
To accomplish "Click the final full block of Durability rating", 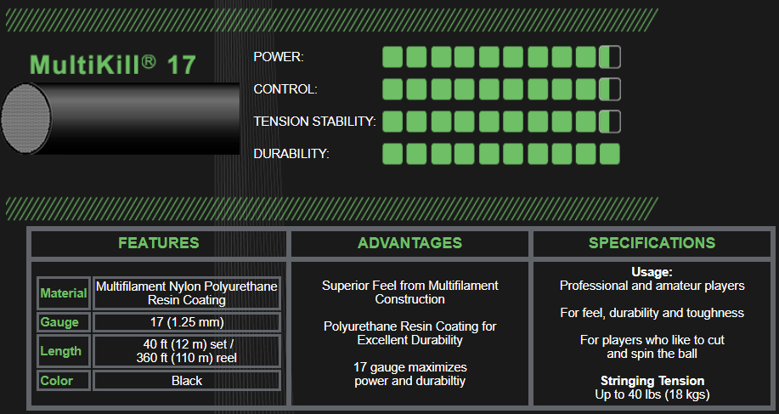I will [x=609, y=154].
